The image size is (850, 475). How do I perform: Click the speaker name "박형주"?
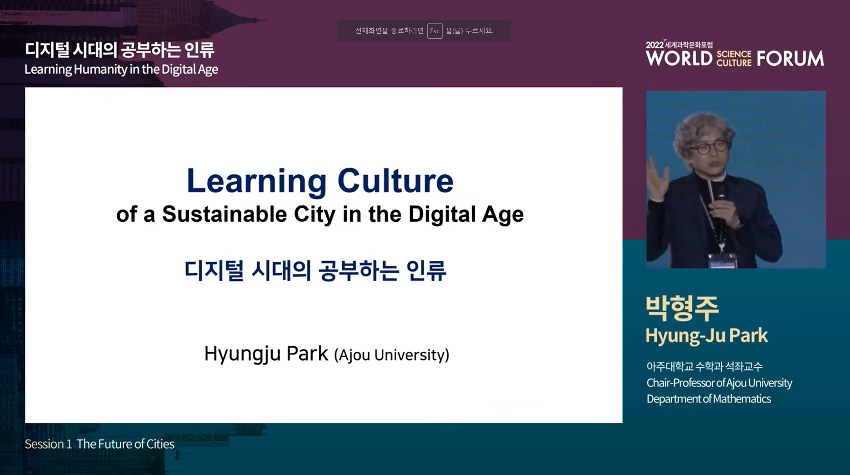(682, 308)
